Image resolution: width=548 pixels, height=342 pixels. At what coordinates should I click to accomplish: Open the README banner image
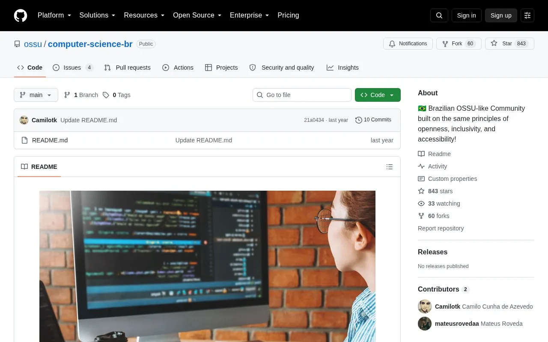click(207, 266)
